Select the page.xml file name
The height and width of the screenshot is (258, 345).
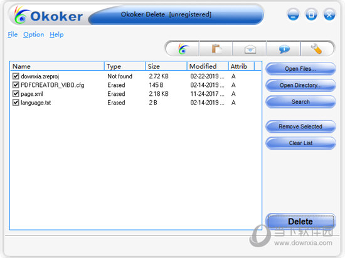point(32,94)
